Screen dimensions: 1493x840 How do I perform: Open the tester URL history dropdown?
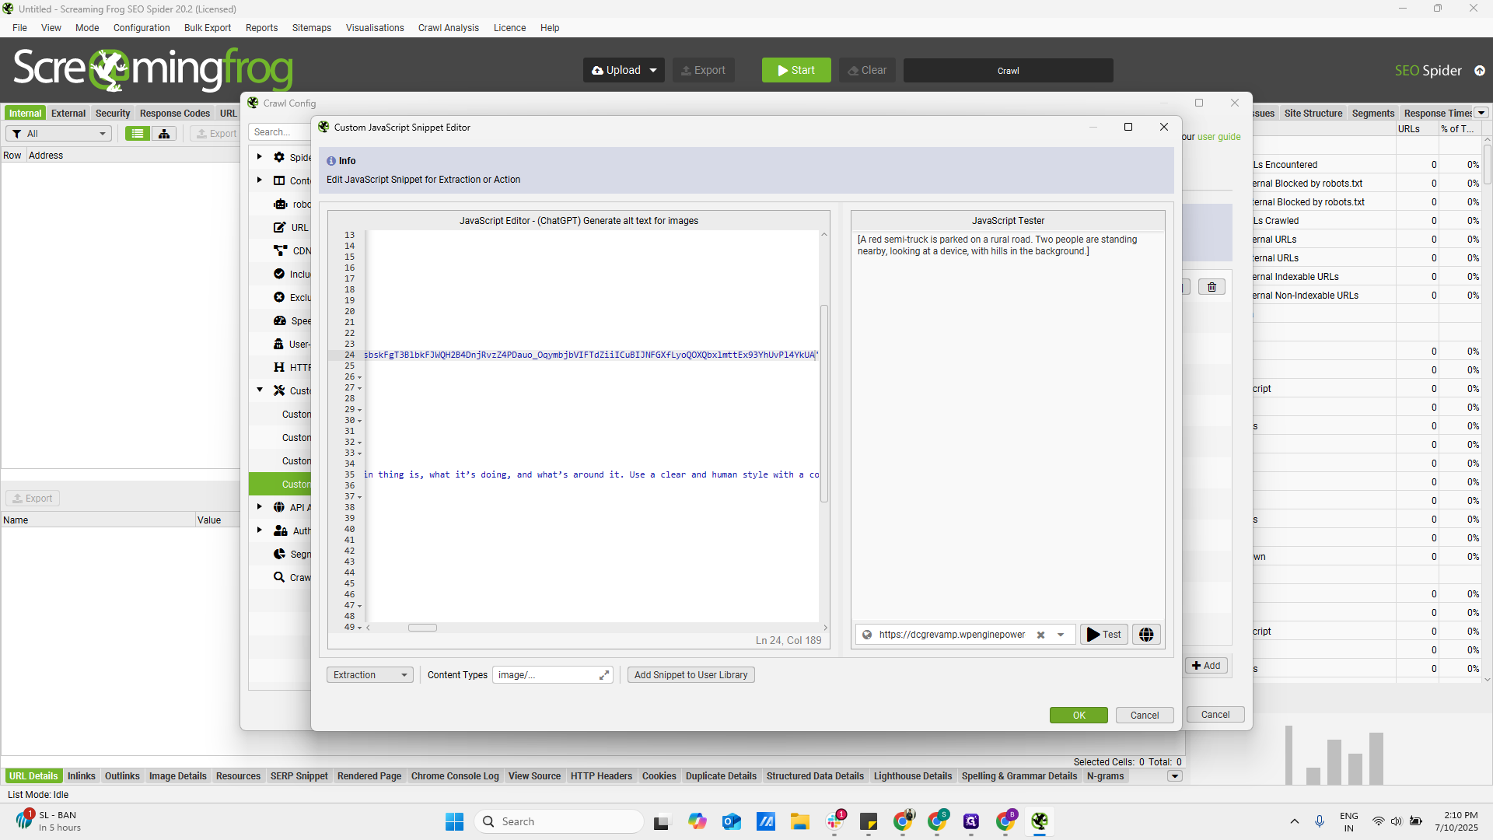pos(1061,635)
